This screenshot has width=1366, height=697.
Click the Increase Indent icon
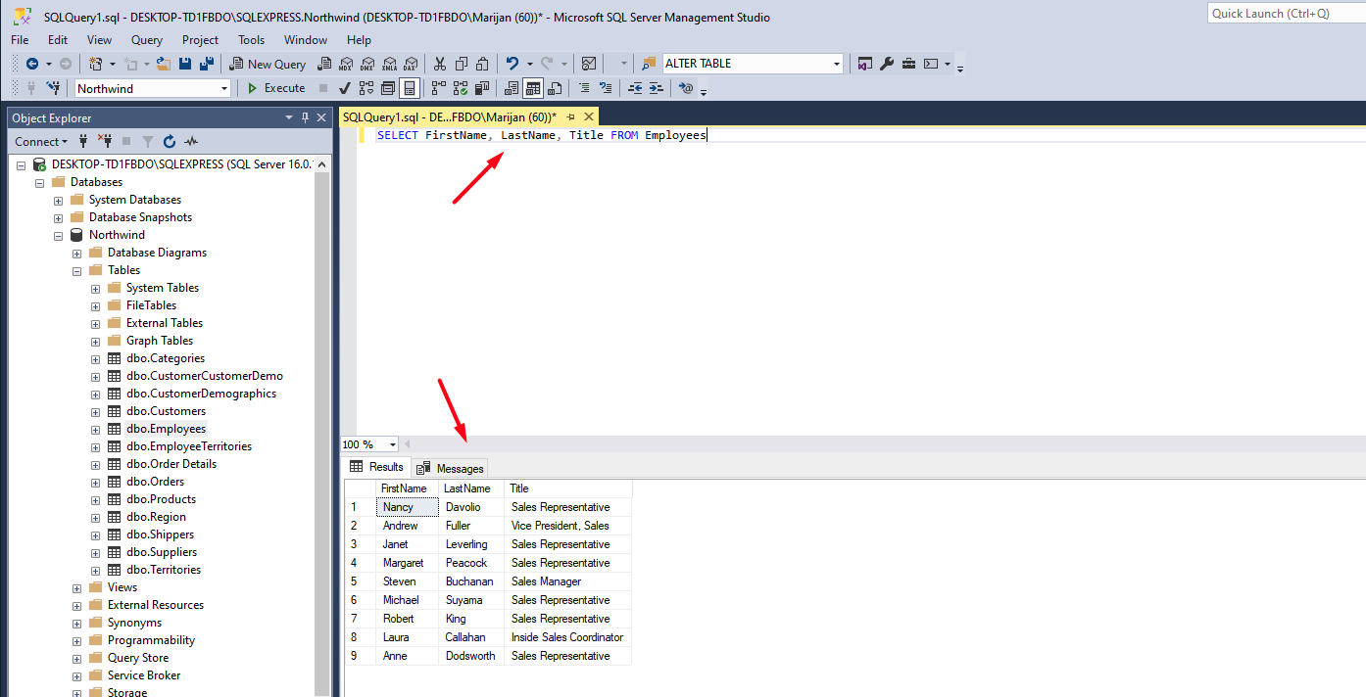click(656, 88)
